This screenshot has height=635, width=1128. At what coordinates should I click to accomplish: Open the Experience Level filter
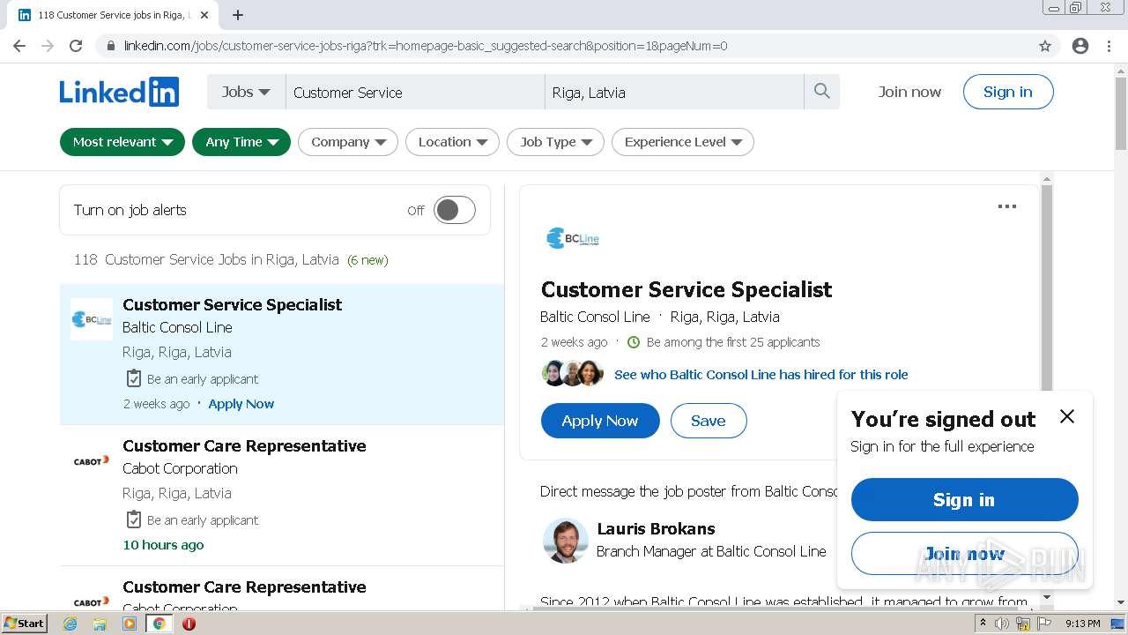[683, 142]
